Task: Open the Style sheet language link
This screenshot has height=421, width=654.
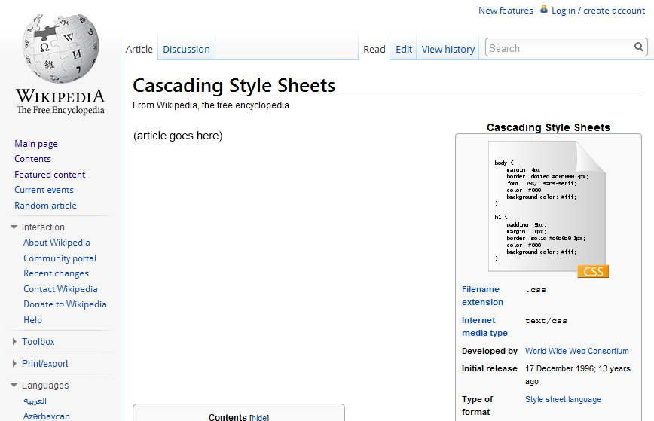Action: 563,399
